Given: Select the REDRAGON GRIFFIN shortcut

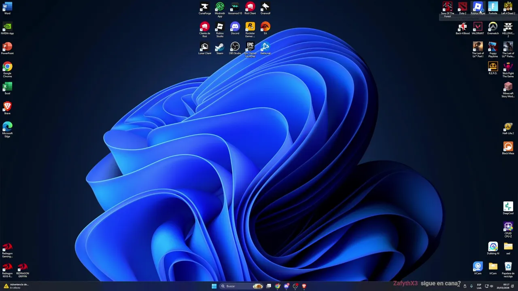Looking at the screenshot, I should click(x=22, y=270).
